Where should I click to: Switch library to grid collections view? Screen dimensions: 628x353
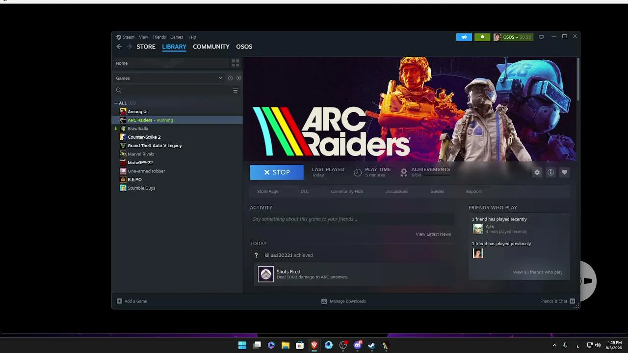(x=235, y=63)
